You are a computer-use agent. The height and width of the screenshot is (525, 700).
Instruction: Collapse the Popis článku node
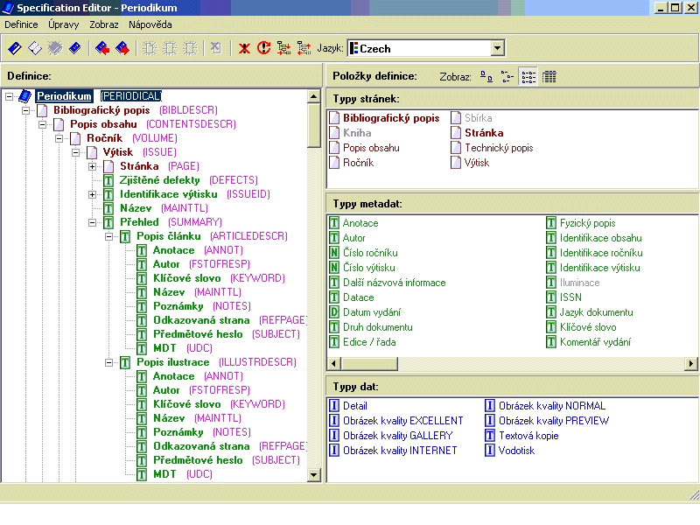pyautogui.click(x=108, y=236)
